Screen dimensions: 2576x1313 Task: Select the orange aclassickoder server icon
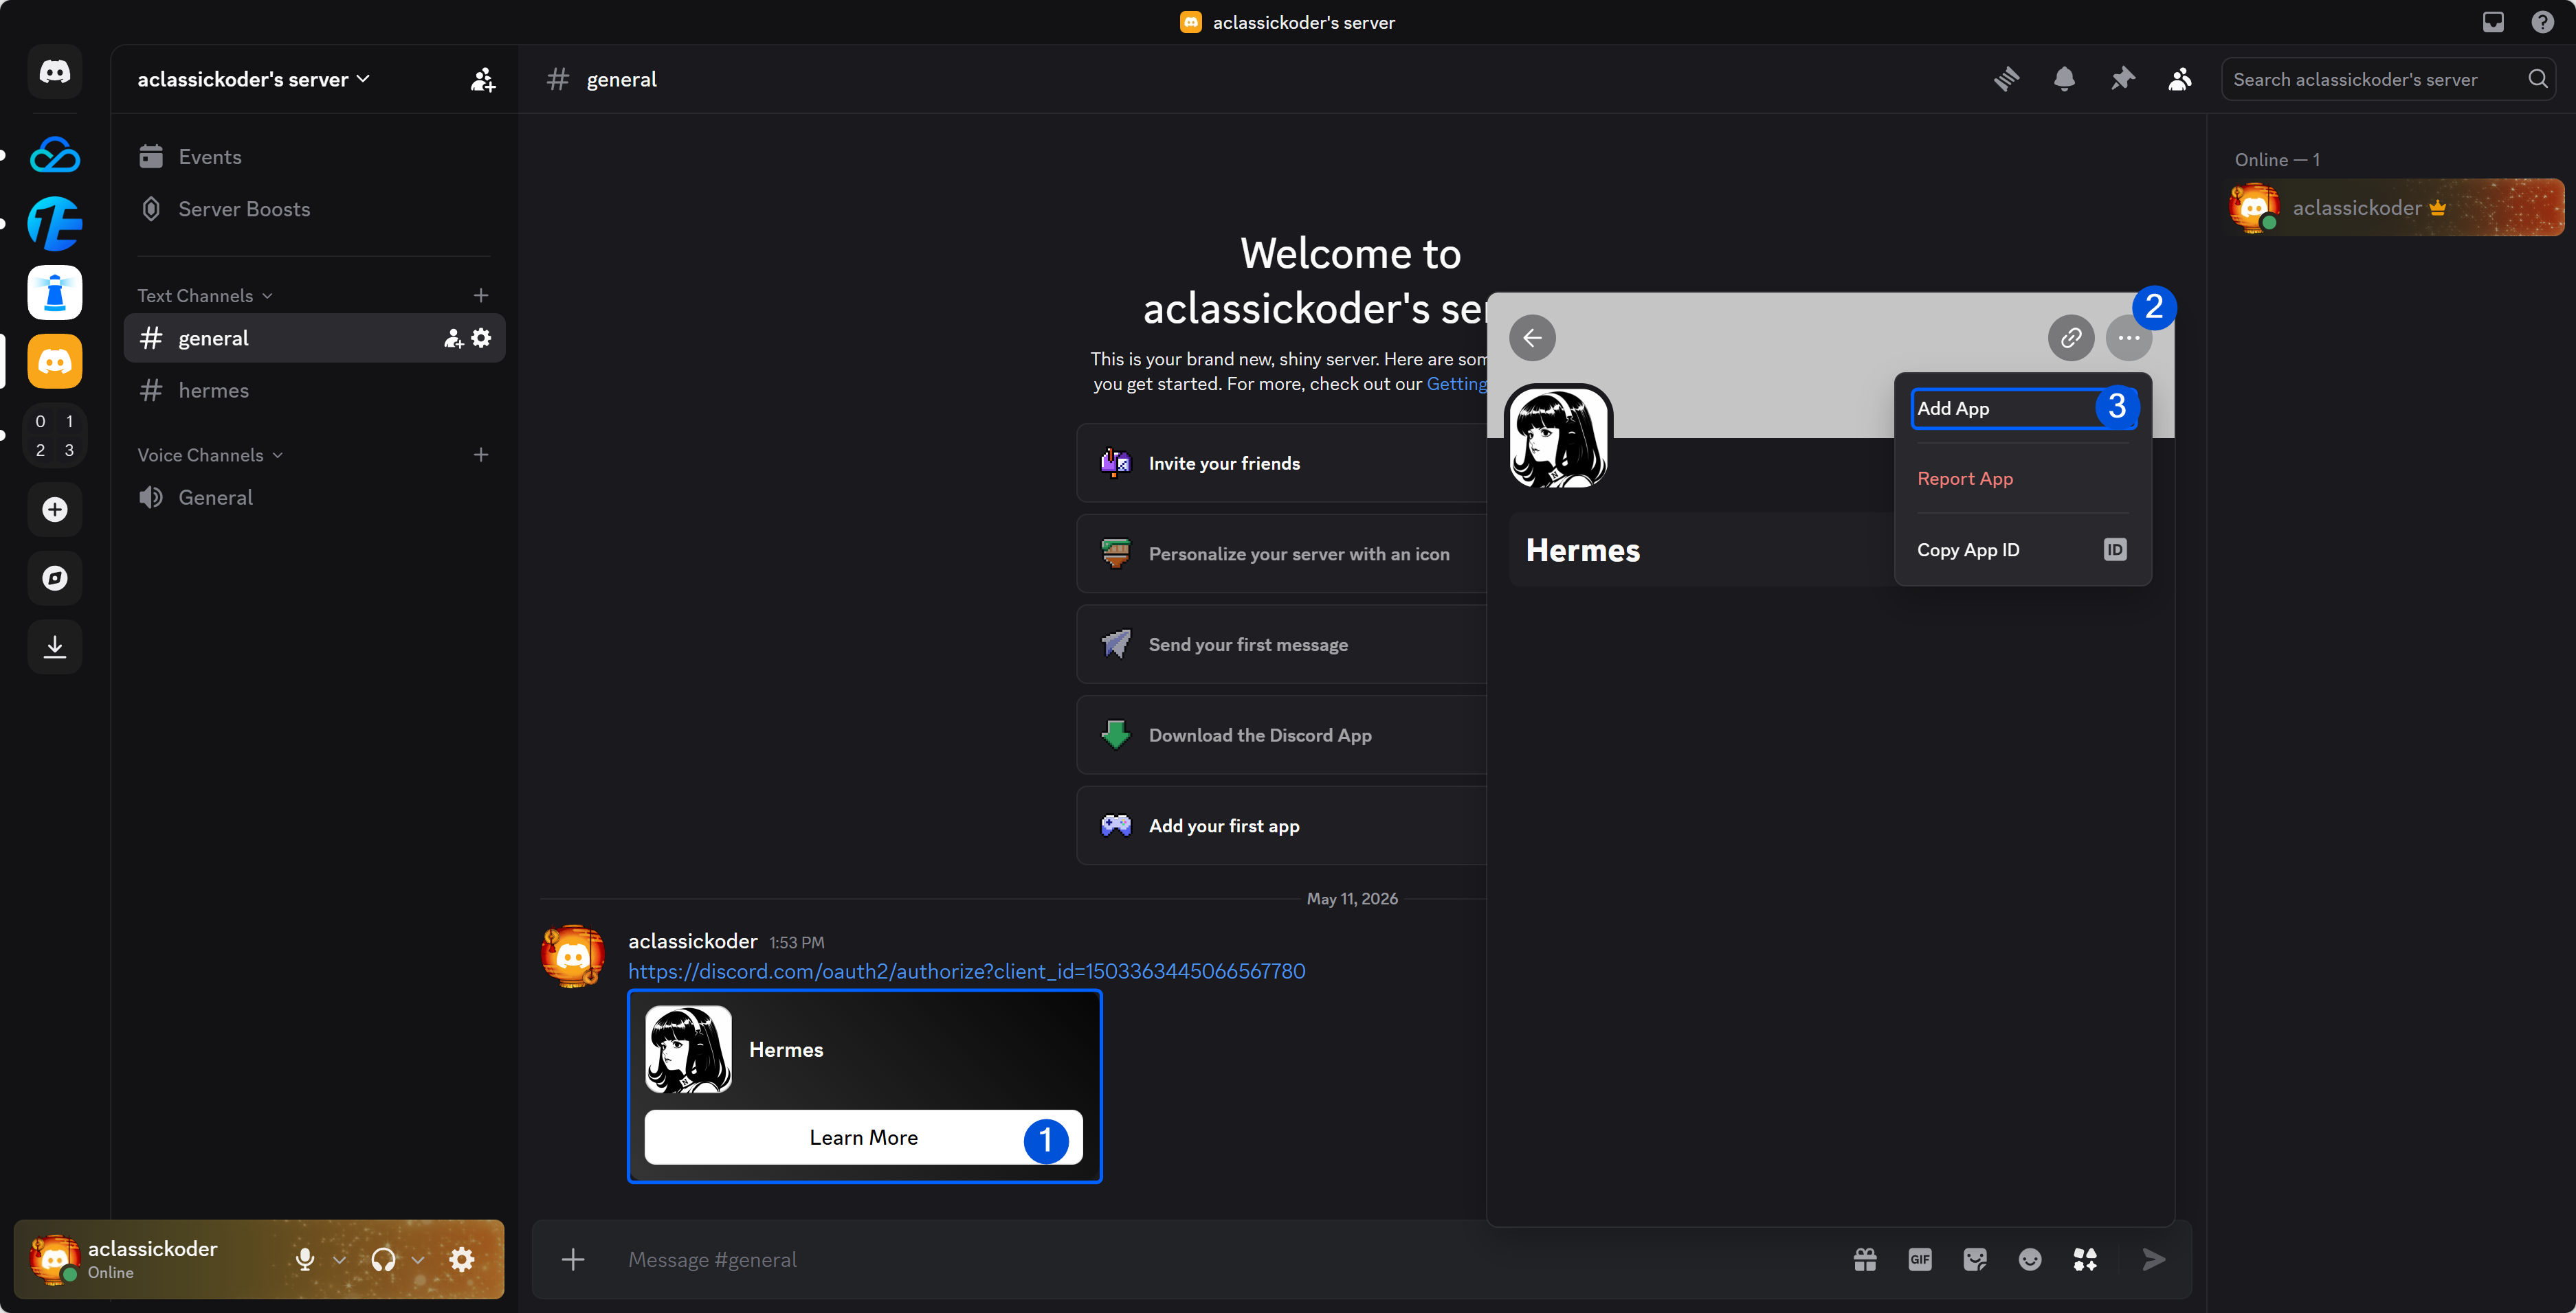pos(55,361)
